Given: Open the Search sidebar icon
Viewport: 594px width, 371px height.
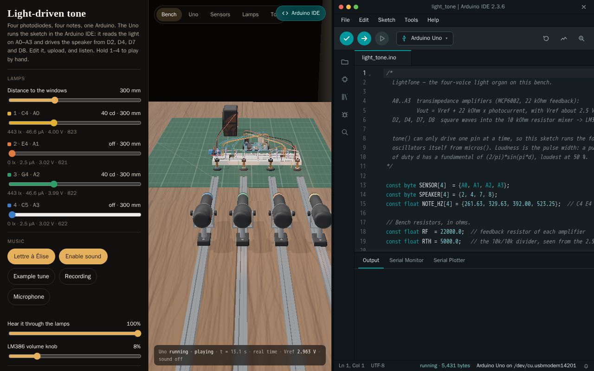Looking at the screenshot, I should tap(345, 132).
